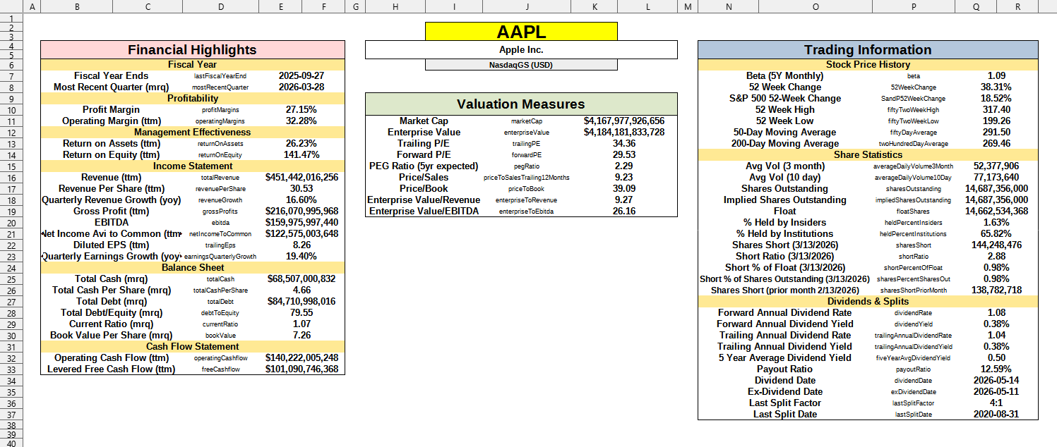Select the Total Cash value $68,507,000,832
The height and width of the screenshot is (447, 1057).
click(x=301, y=278)
